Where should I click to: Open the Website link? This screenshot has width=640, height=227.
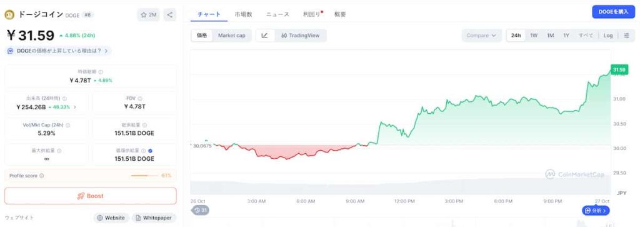pyautogui.click(x=111, y=218)
